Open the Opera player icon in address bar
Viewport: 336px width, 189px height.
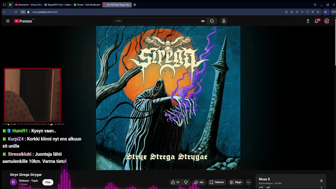click(302, 12)
